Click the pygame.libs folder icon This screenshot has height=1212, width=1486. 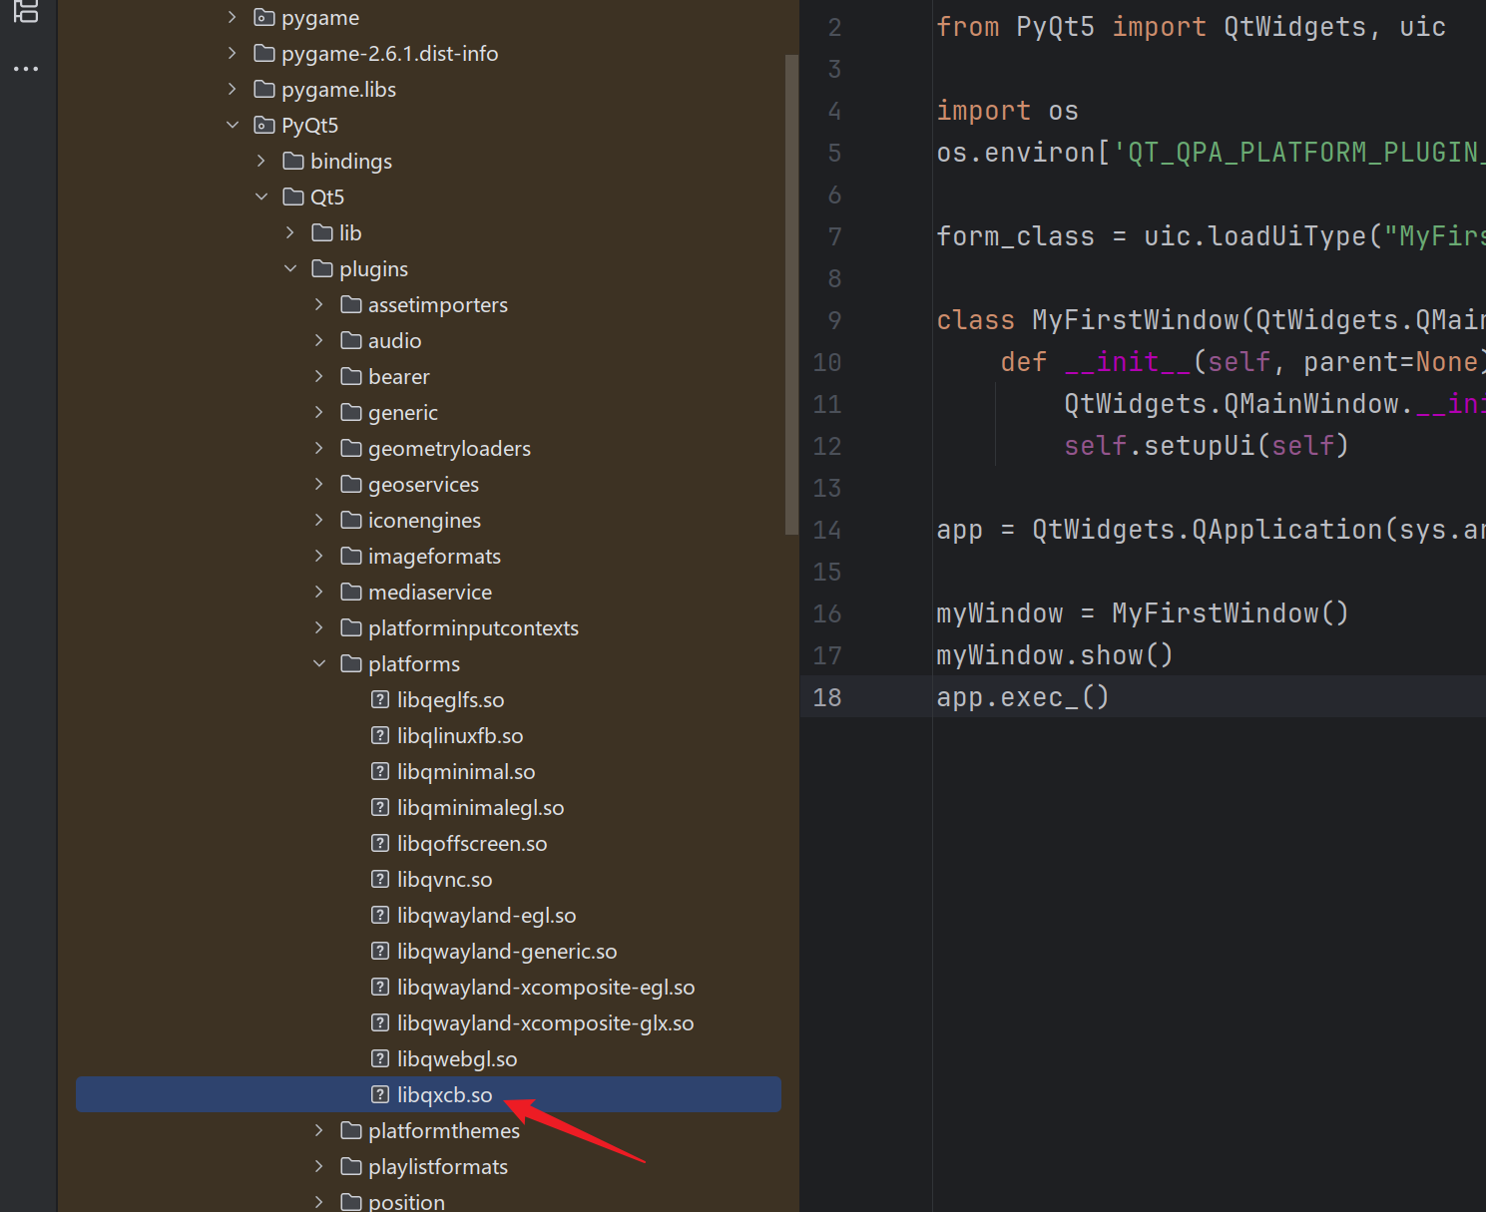(x=264, y=89)
